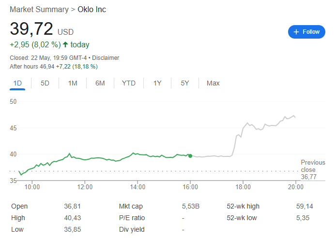Click the Follow button

pos(306,32)
